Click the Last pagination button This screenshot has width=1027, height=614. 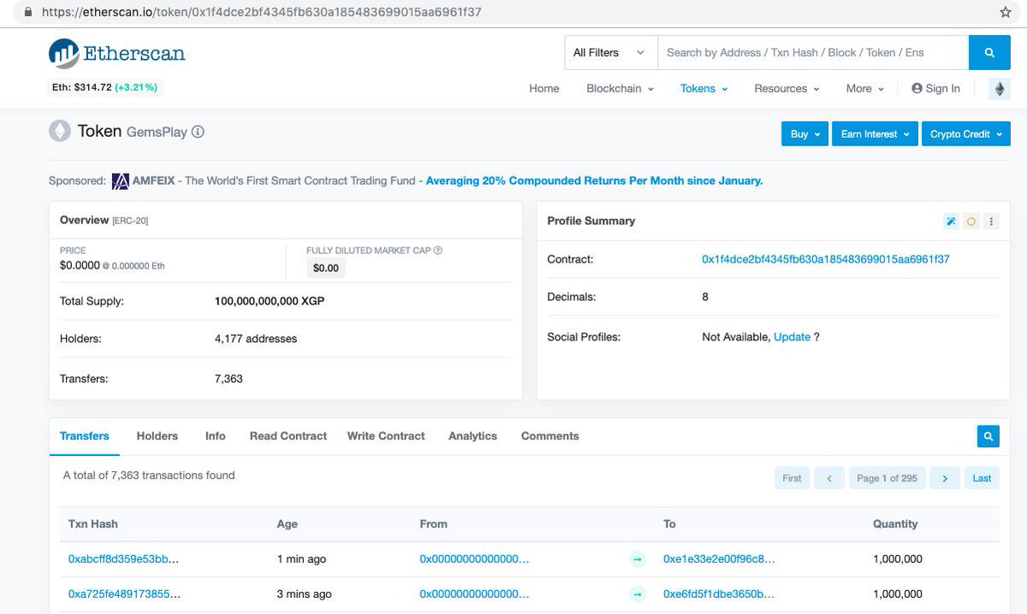[x=982, y=478]
